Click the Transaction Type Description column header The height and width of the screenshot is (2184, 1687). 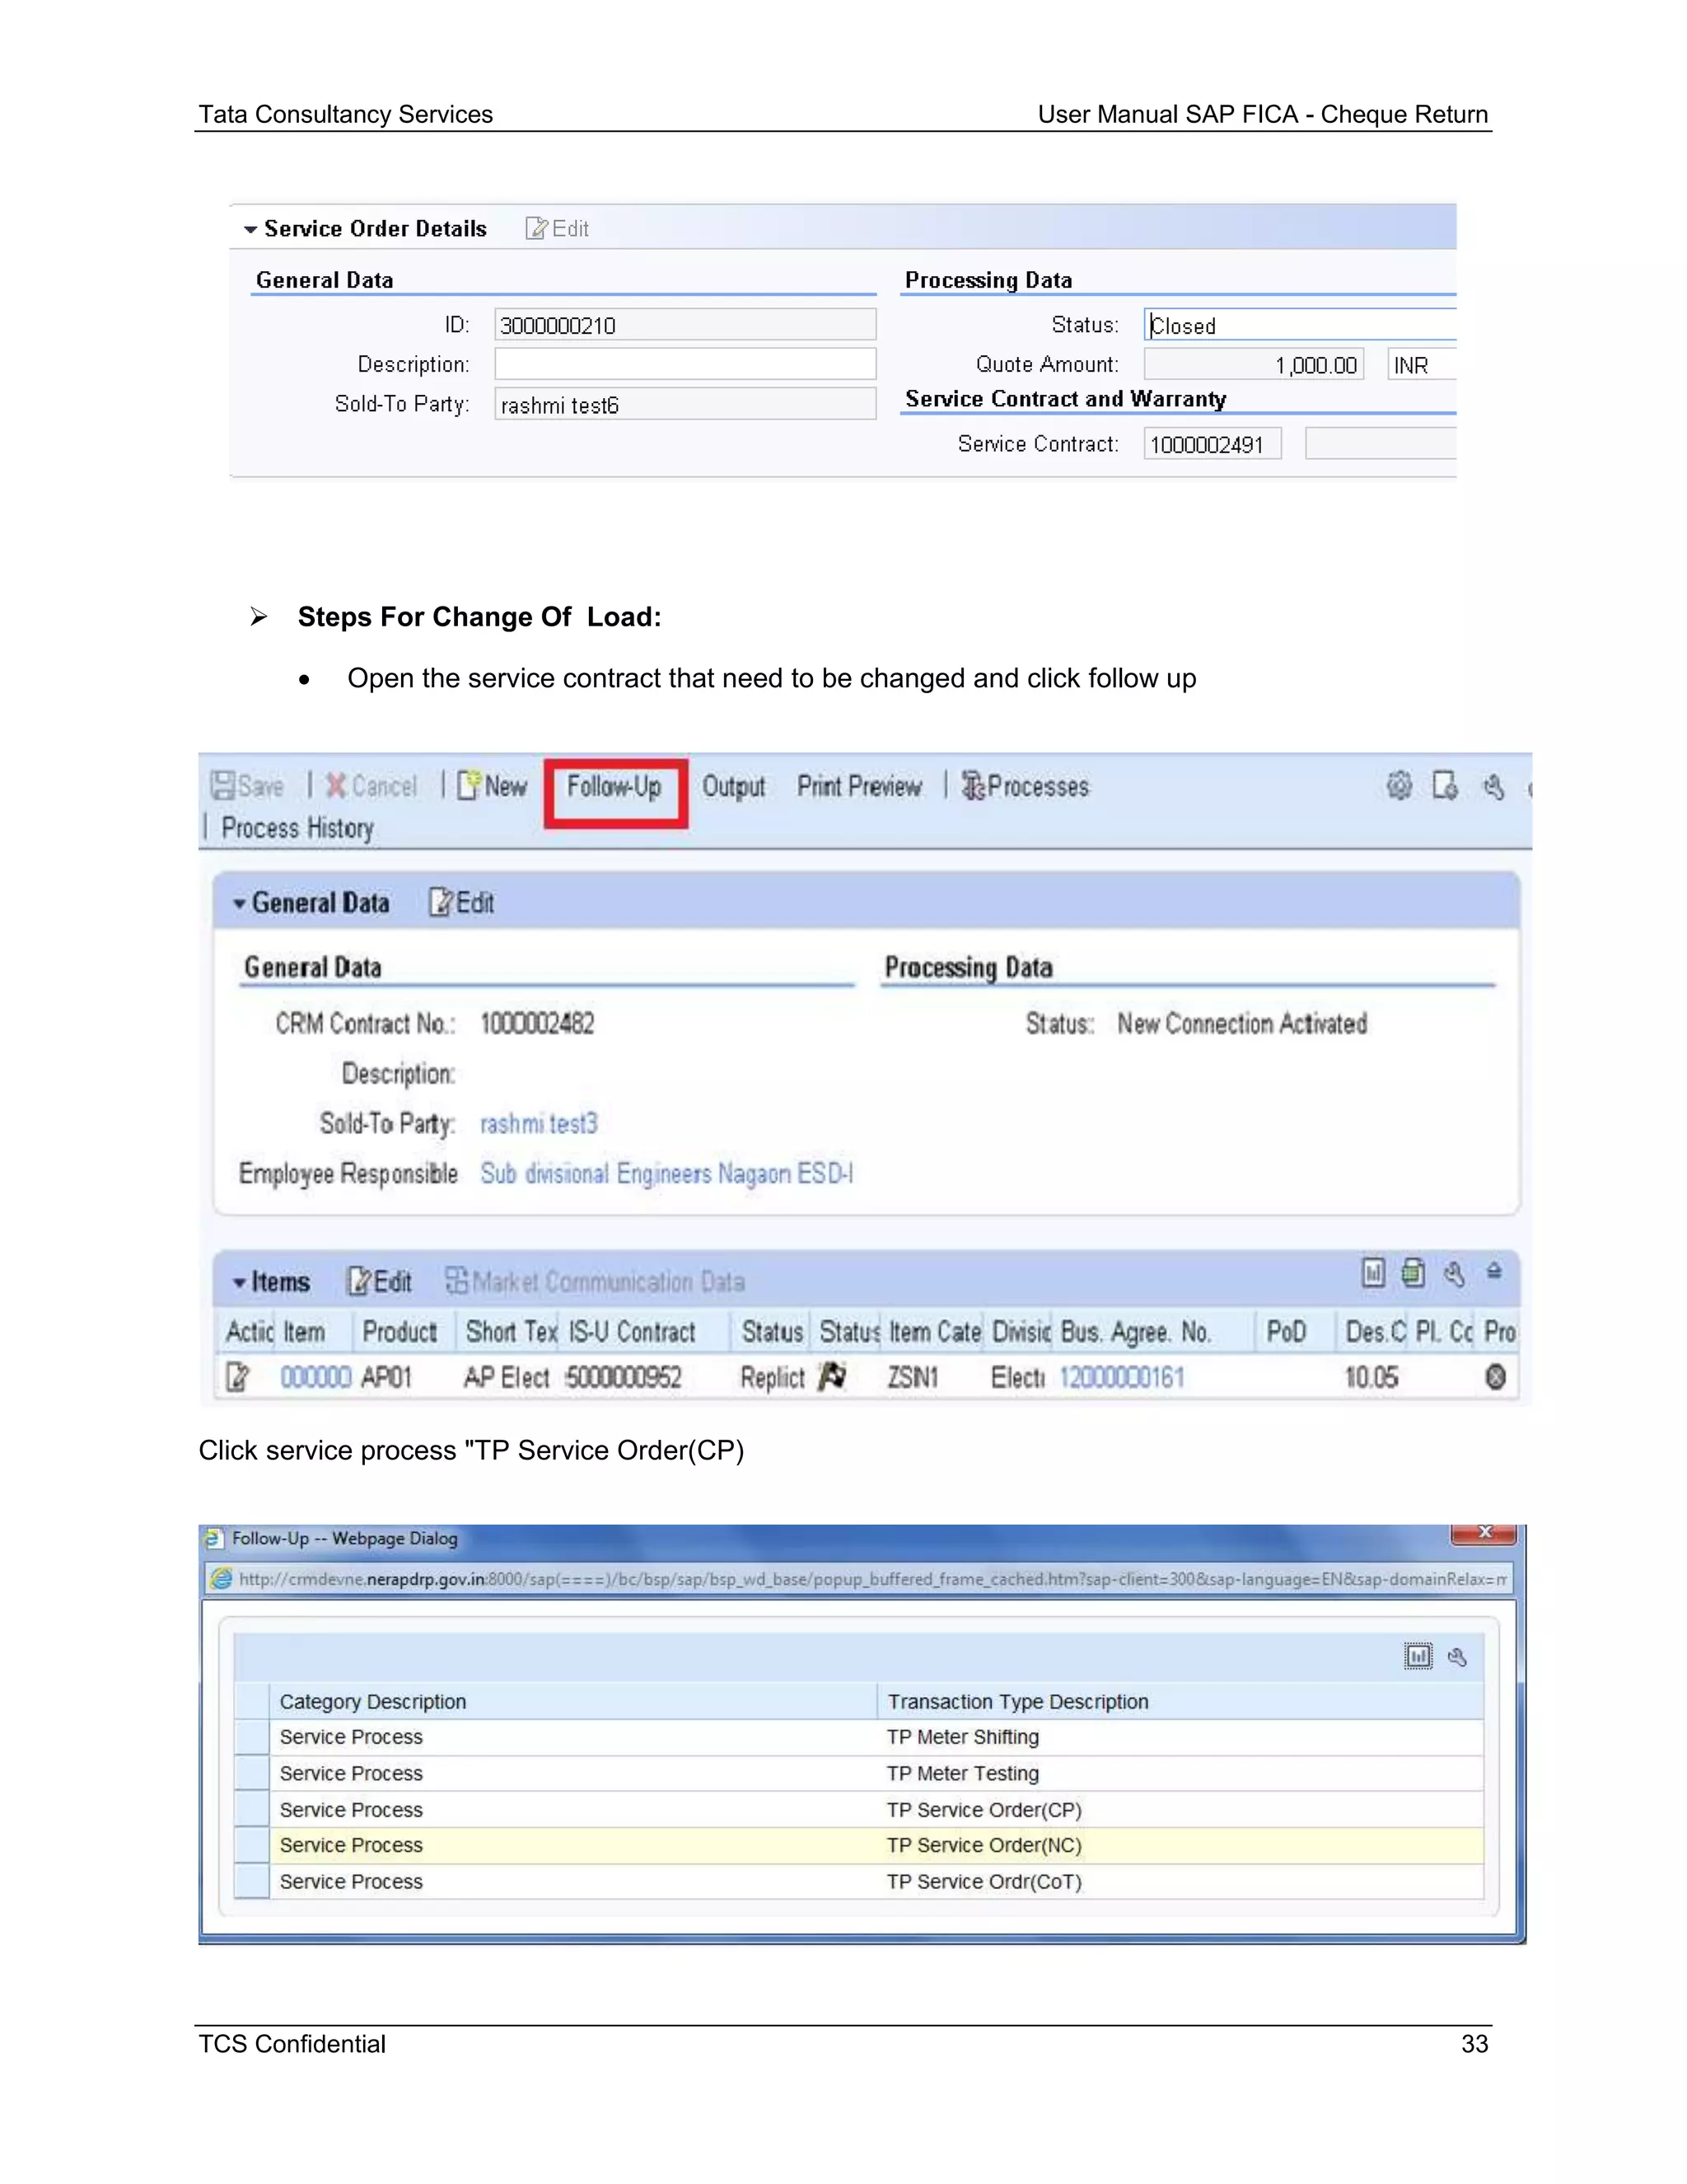pos(1180,1702)
